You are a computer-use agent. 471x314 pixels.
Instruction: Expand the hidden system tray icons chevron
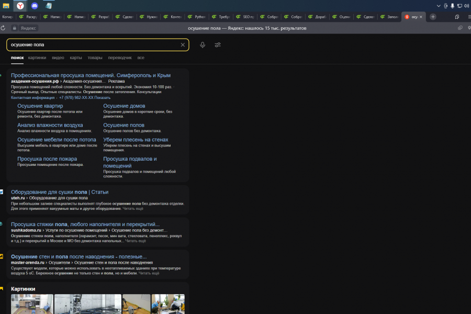tap(439, 6)
